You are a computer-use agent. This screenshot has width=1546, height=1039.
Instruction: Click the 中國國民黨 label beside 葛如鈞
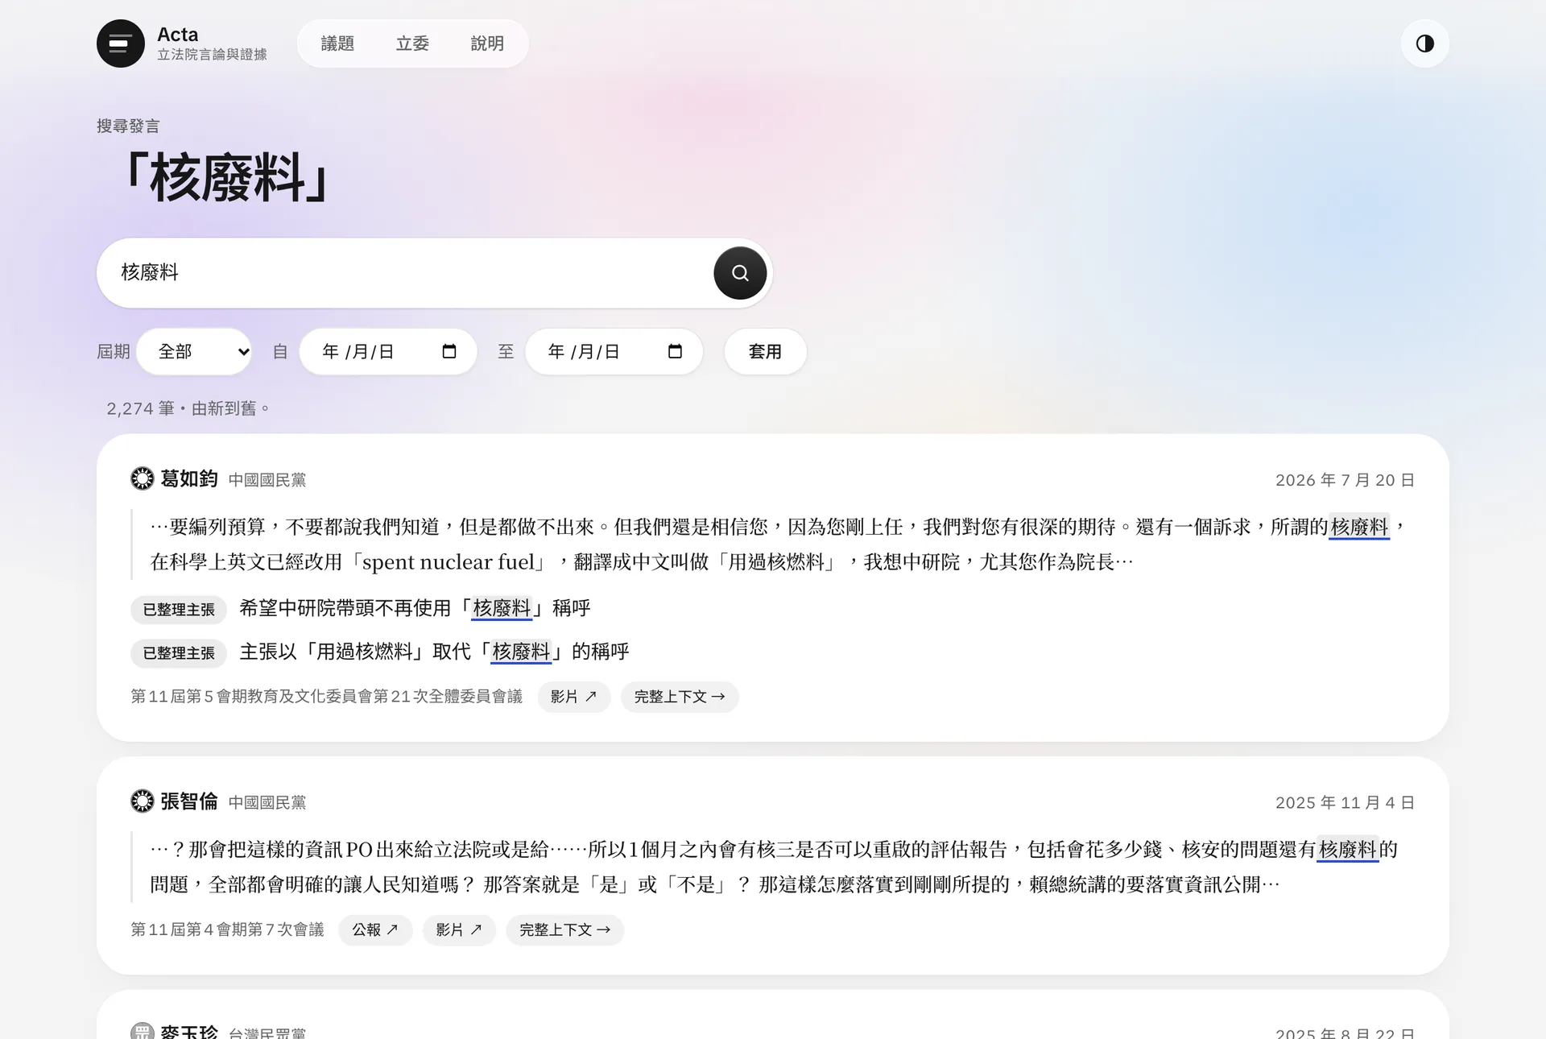[x=267, y=480]
